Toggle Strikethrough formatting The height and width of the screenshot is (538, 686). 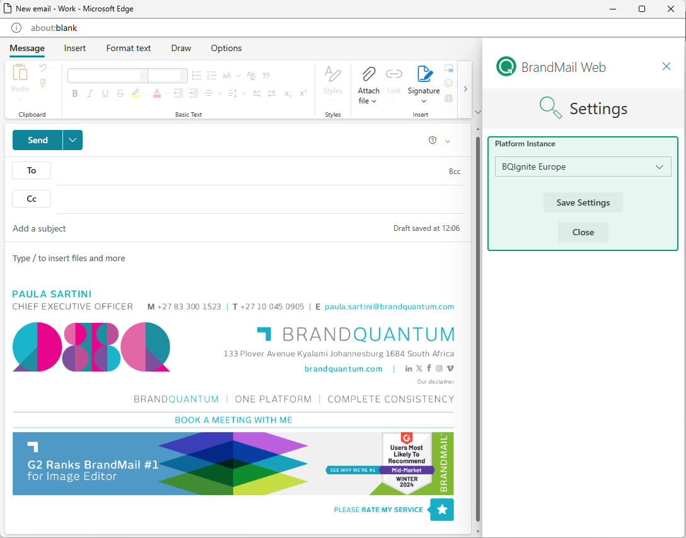click(x=120, y=93)
